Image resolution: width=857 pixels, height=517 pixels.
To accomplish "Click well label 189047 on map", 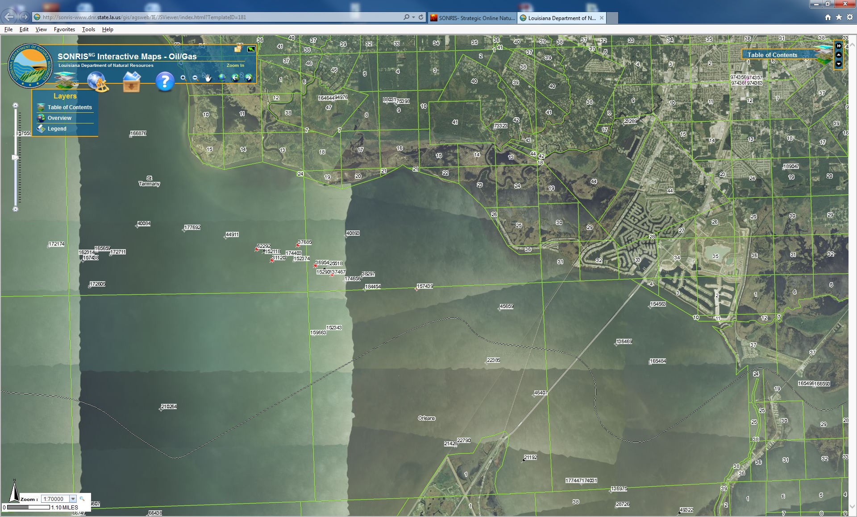I will click(x=791, y=166).
